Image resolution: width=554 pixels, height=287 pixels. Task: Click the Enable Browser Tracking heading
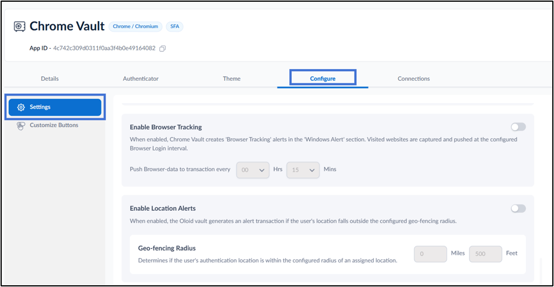166,127
